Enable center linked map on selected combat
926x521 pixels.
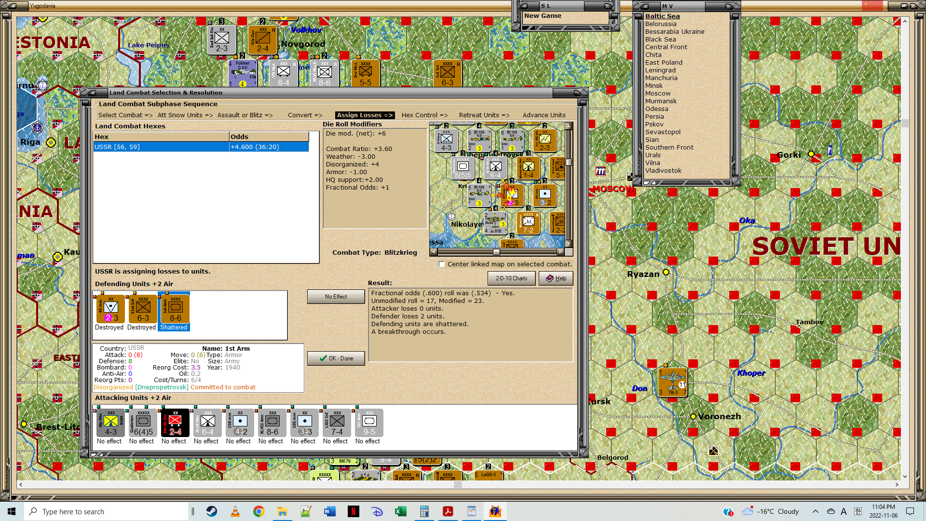(x=441, y=264)
